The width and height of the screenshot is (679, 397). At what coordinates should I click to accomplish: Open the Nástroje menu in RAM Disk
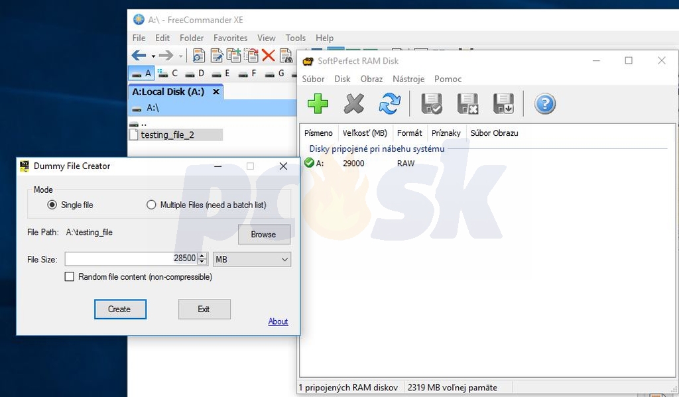[x=408, y=80]
